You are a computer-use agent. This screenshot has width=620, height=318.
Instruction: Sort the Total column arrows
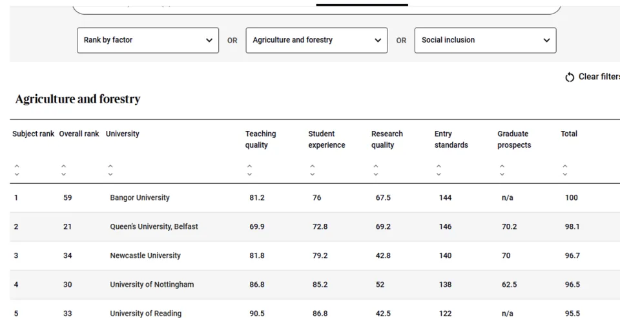click(x=565, y=170)
